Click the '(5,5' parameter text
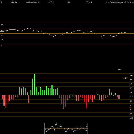 coord(69,2)
